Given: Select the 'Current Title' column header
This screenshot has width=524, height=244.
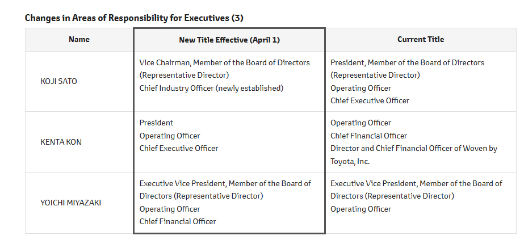Looking at the screenshot, I should 421,40.
